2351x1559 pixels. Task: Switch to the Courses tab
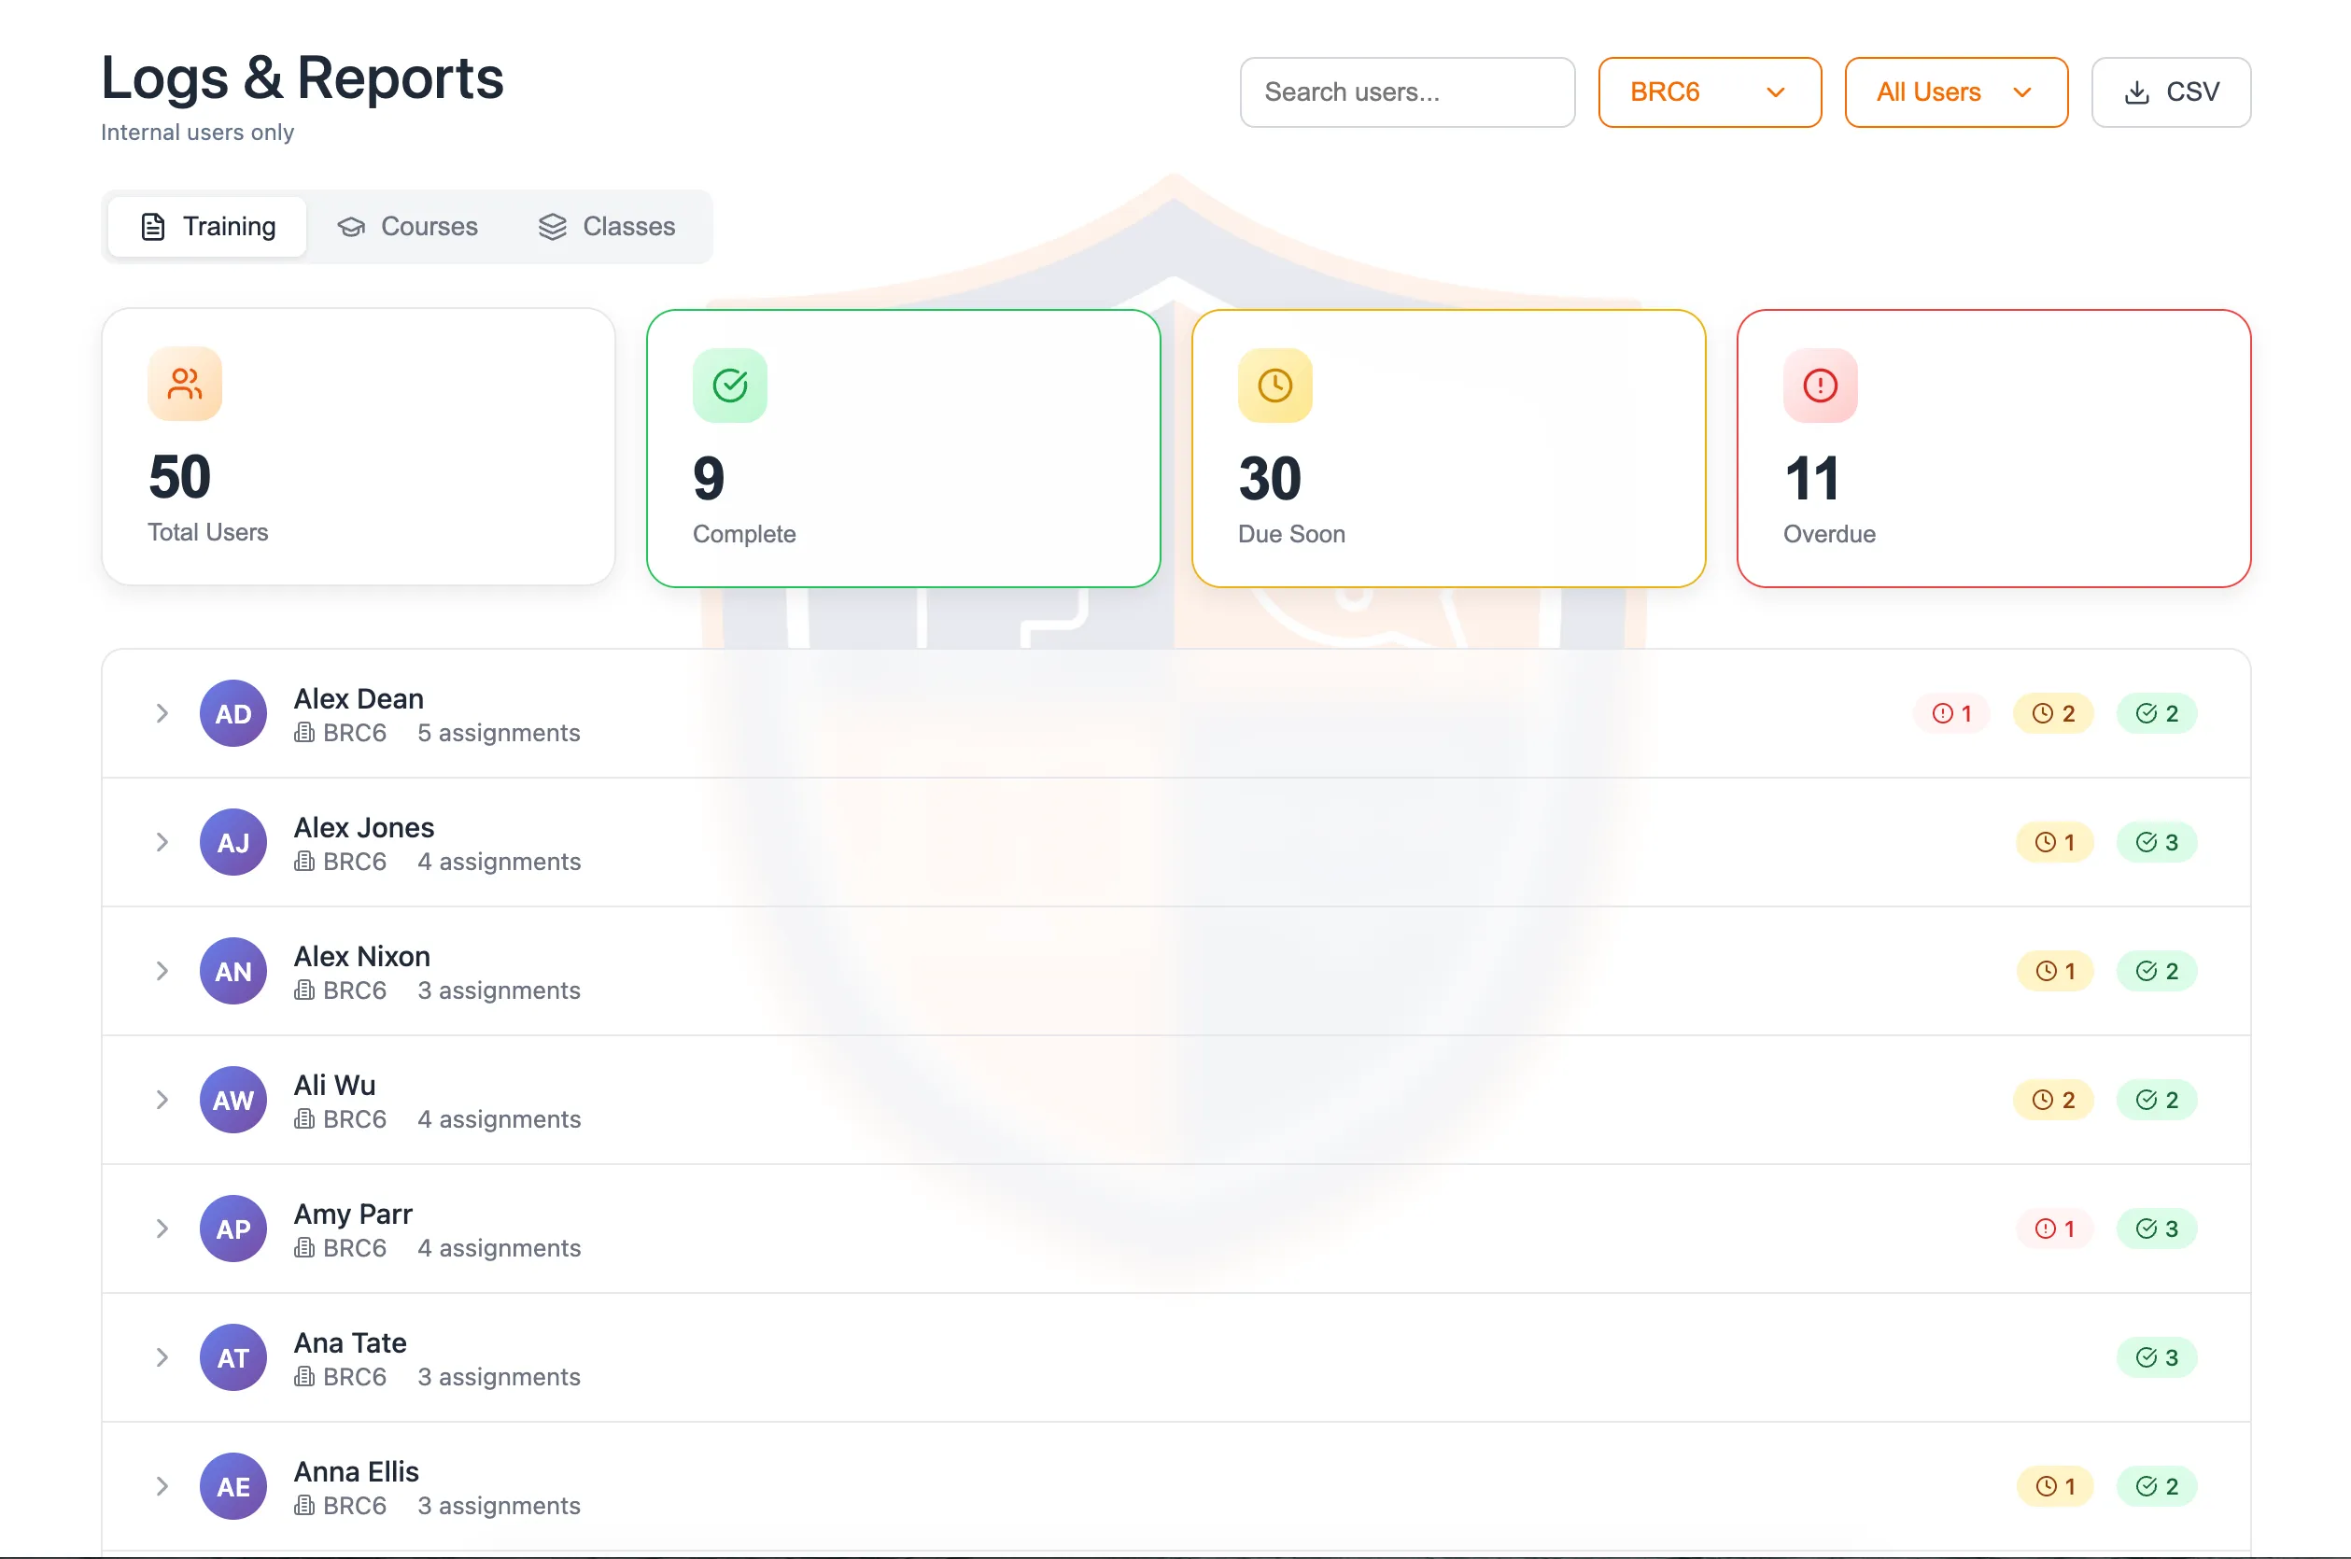click(407, 227)
